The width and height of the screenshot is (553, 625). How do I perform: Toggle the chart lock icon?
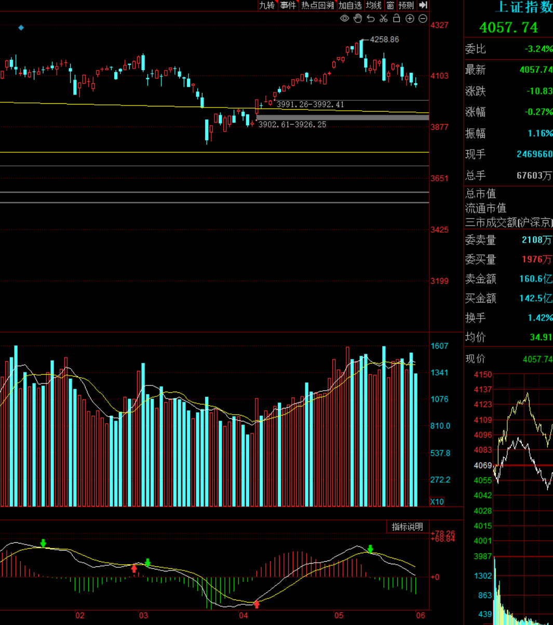[397, 18]
